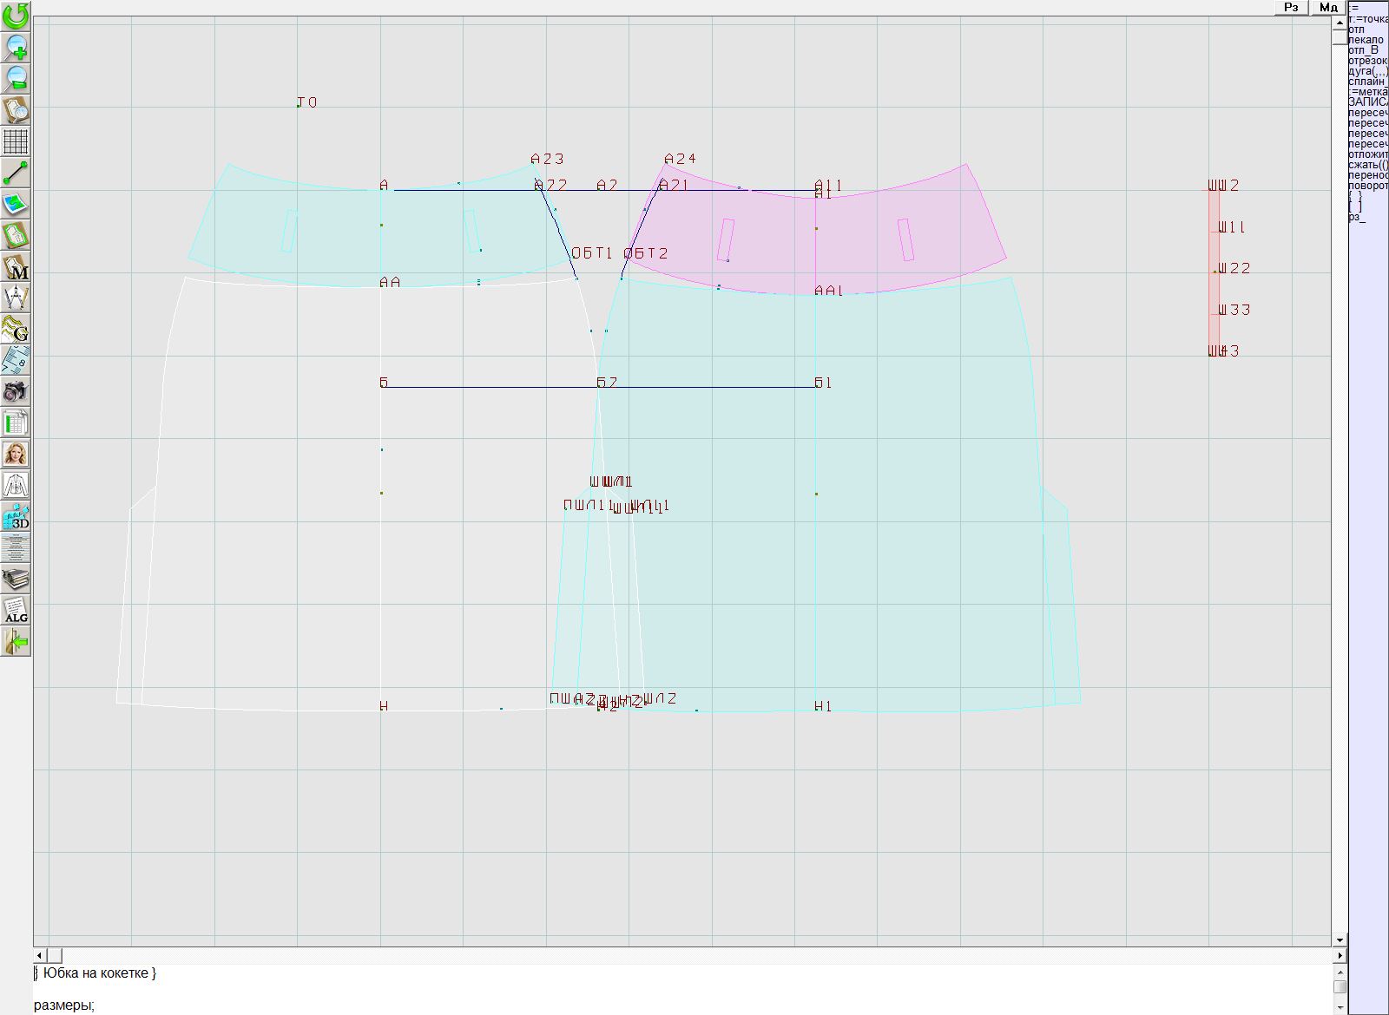Open the ALG algorithm document icon
1389x1015 pixels.
click(x=16, y=610)
